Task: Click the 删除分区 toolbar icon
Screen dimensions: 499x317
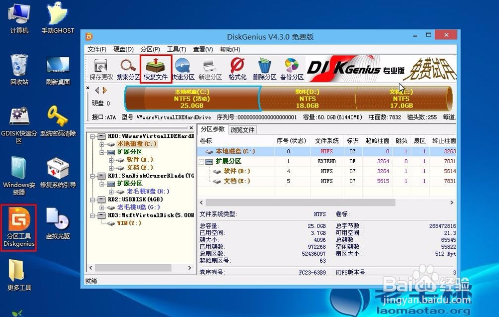Action: pos(264,69)
